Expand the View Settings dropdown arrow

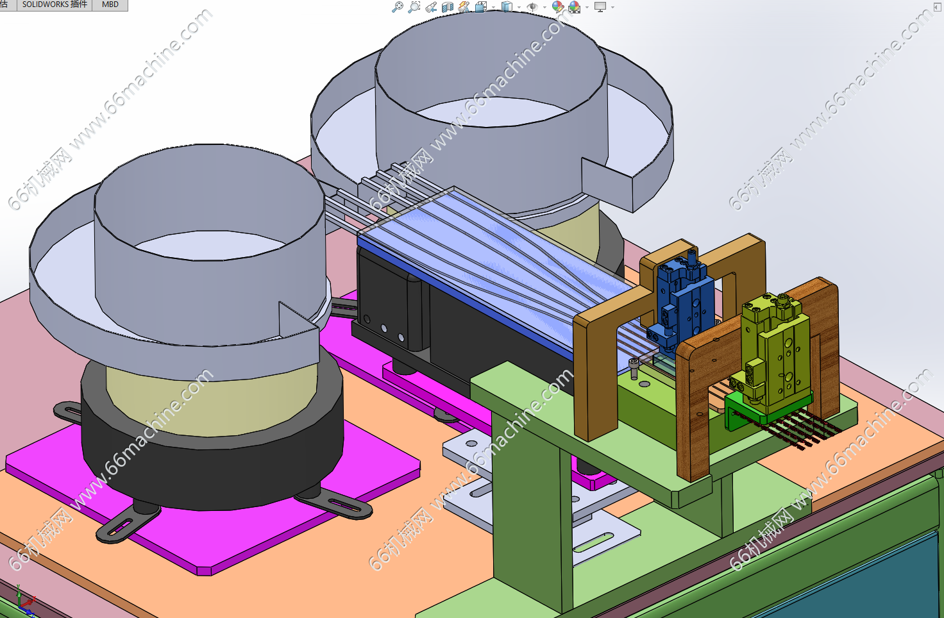coord(612,8)
